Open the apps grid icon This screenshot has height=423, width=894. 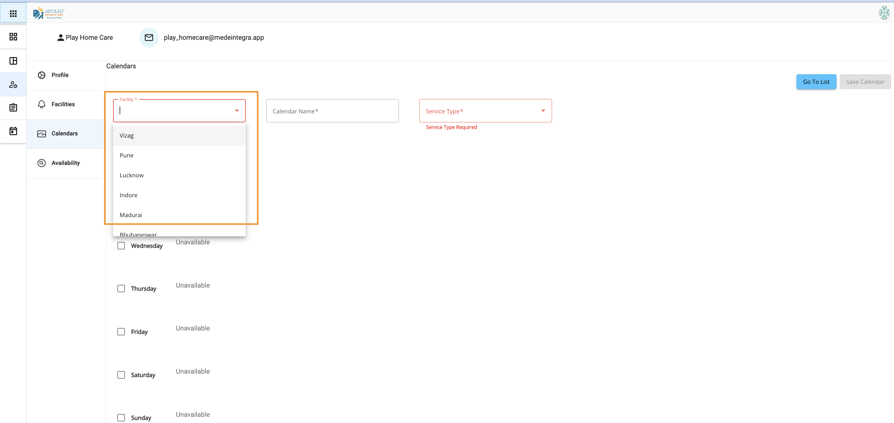(x=13, y=14)
